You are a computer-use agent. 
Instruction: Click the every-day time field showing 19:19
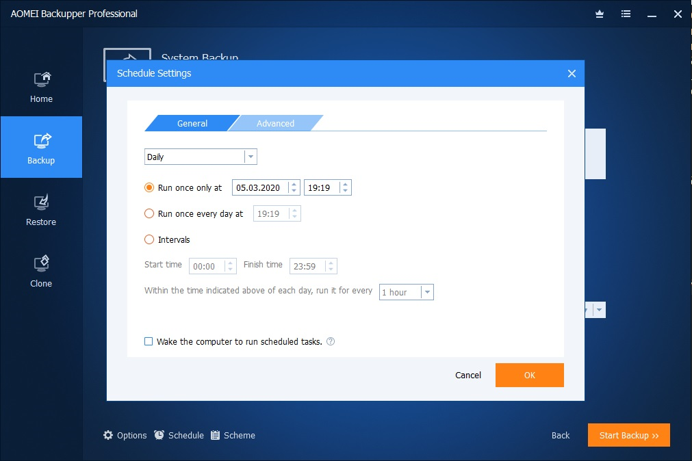pos(277,214)
